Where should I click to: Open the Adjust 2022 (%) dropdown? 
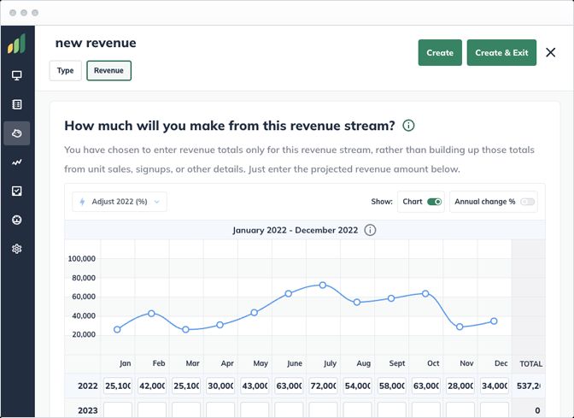(x=120, y=202)
